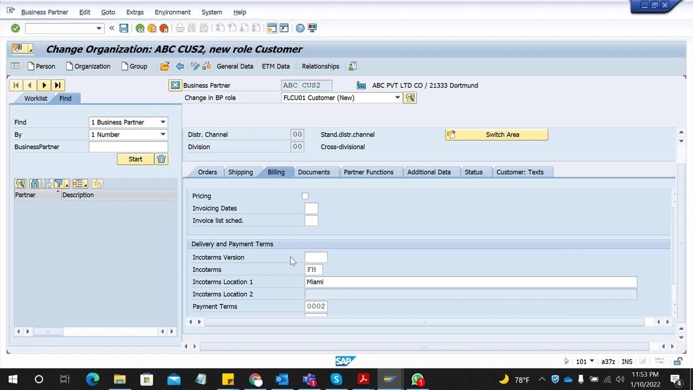Click the orange Exit icon
The height and width of the screenshot is (390, 693).
point(152,28)
